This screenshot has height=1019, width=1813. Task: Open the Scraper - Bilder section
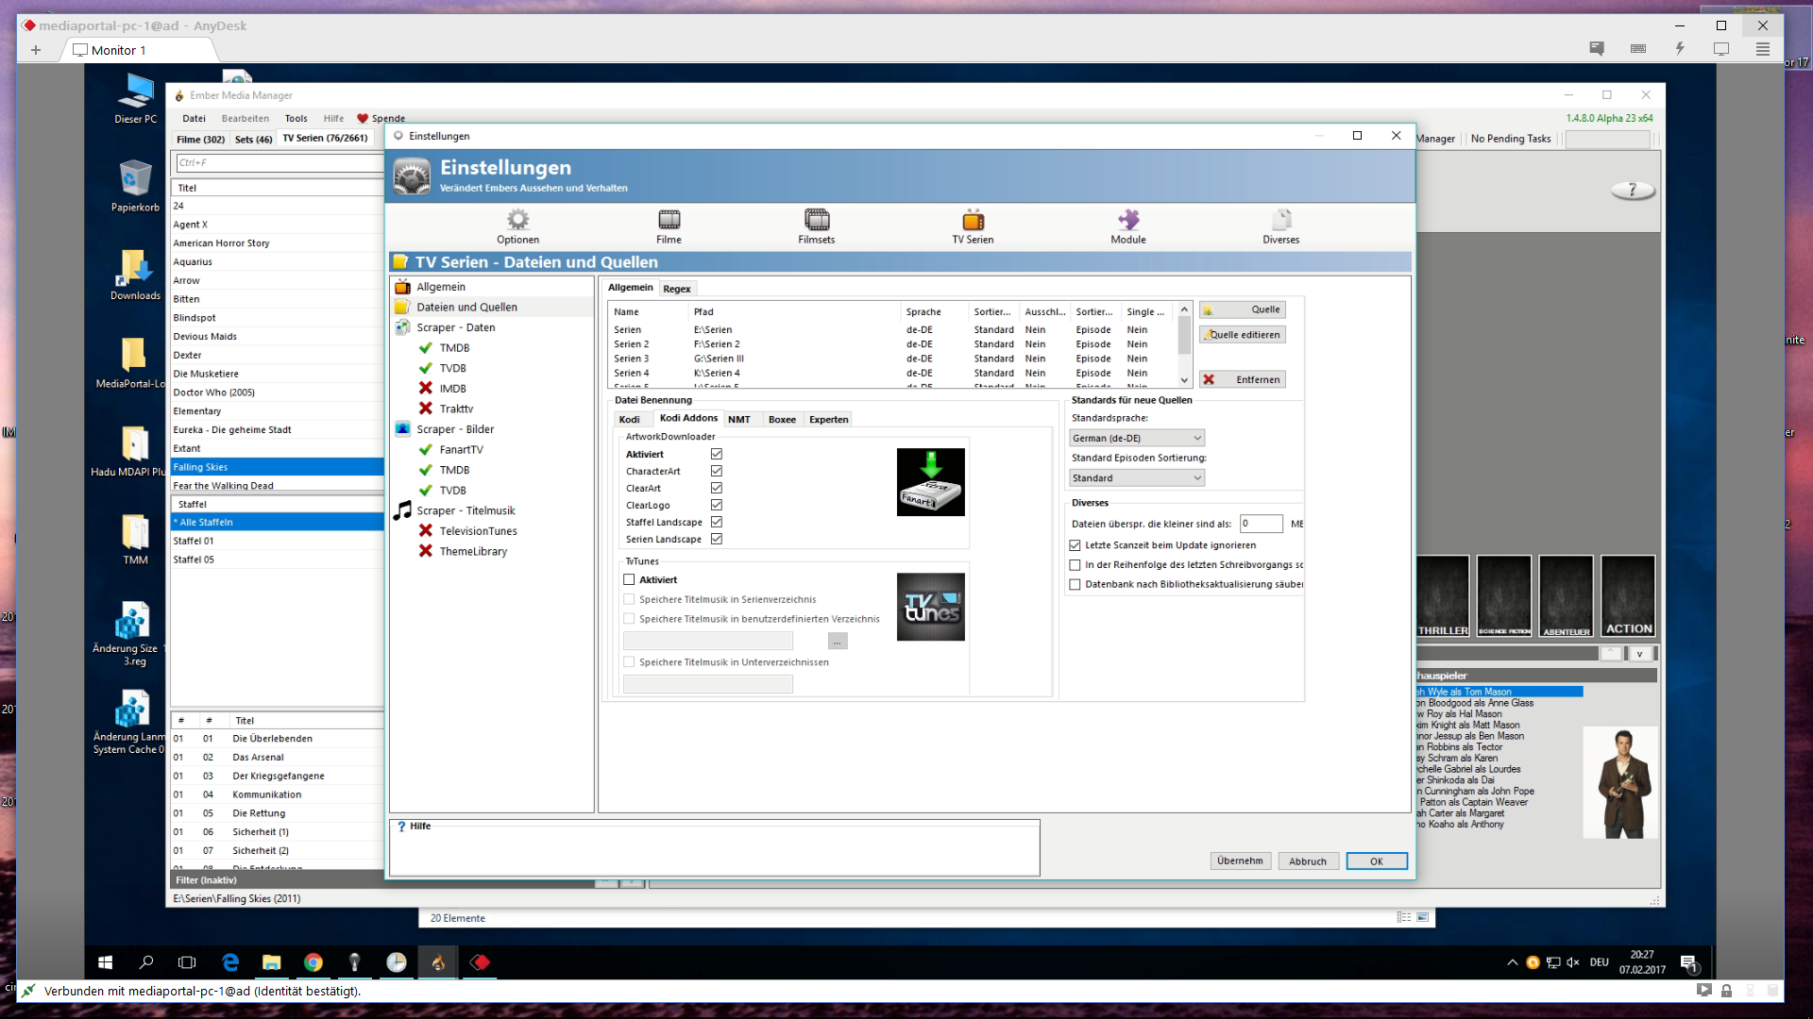click(x=455, y=429)
